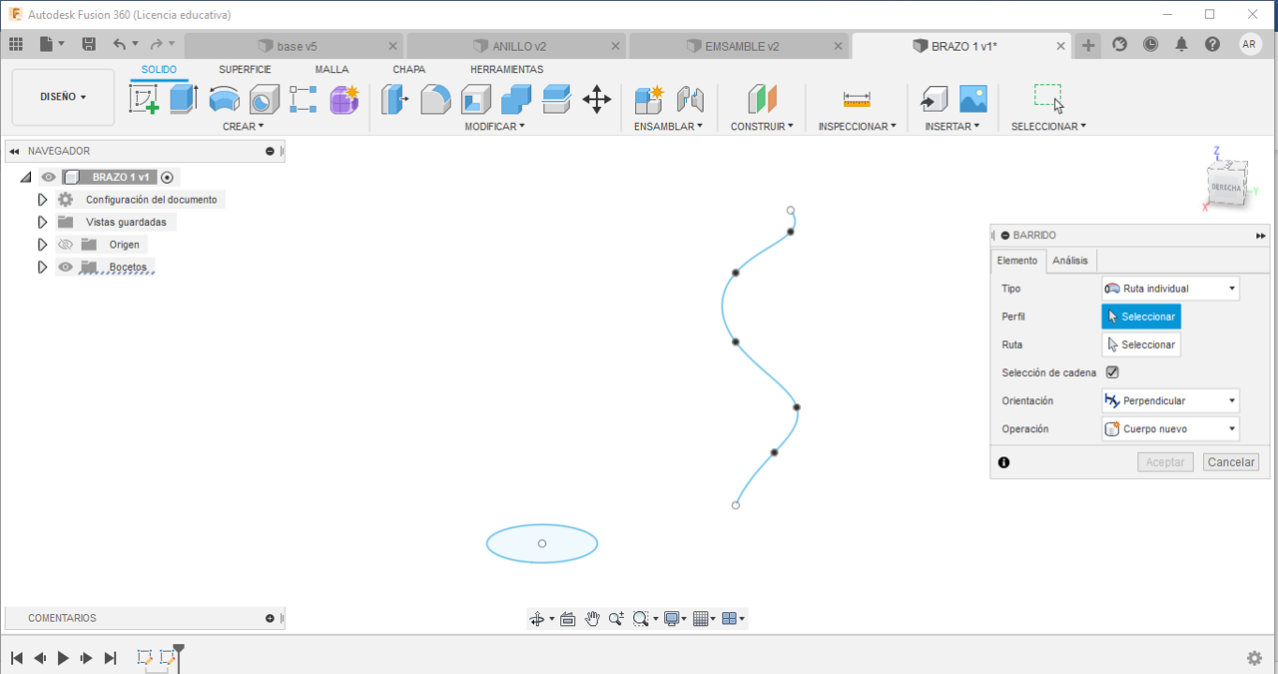Viewport: 1278px width, 674px height.
Task: Select the Insert Derive tool
Action: 933,99
